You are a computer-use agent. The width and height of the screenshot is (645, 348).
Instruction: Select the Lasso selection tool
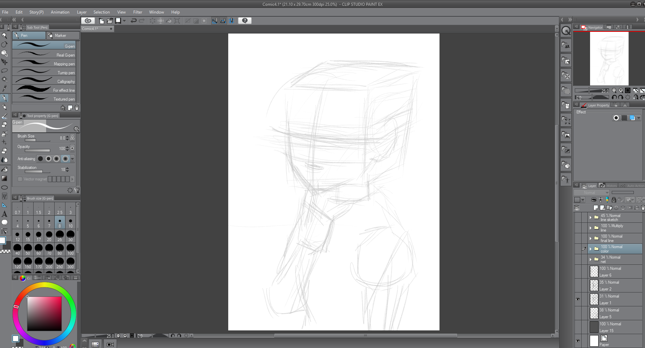4,71
